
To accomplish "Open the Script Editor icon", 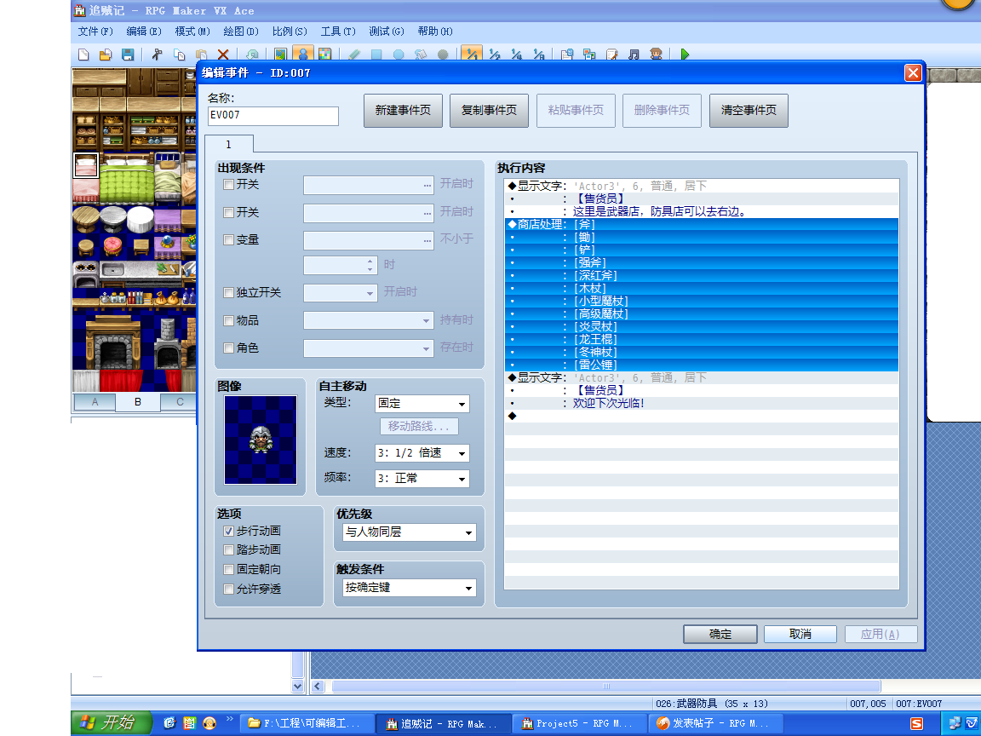I will [612, 55].
